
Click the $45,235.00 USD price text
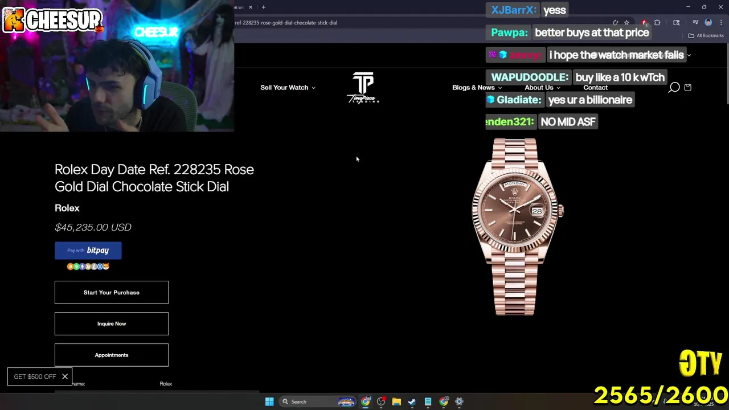(x=93, y=227)
